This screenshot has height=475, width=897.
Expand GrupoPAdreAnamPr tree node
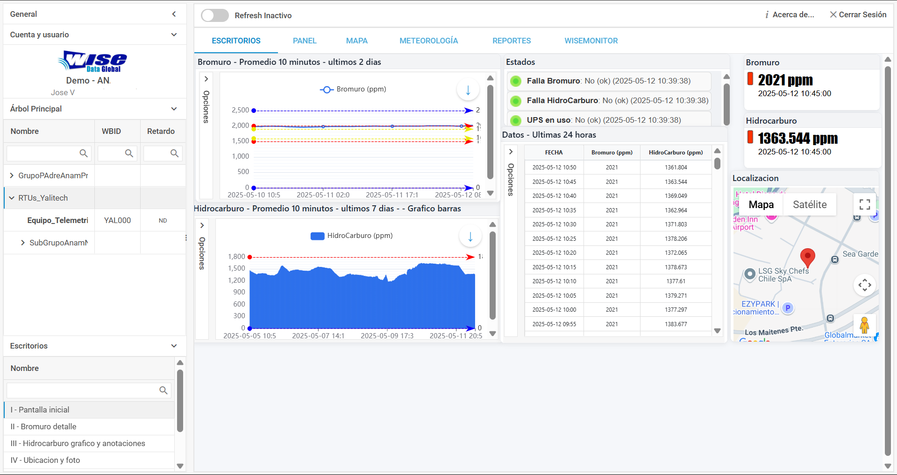point(12,175)
